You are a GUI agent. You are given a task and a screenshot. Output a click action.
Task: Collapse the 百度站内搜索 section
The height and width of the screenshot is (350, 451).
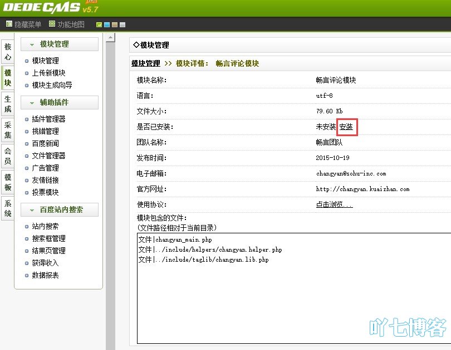click(x=32, y=210)
